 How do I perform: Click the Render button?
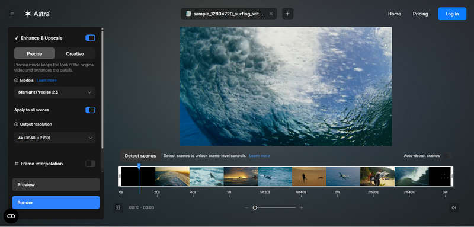point(56,203)
